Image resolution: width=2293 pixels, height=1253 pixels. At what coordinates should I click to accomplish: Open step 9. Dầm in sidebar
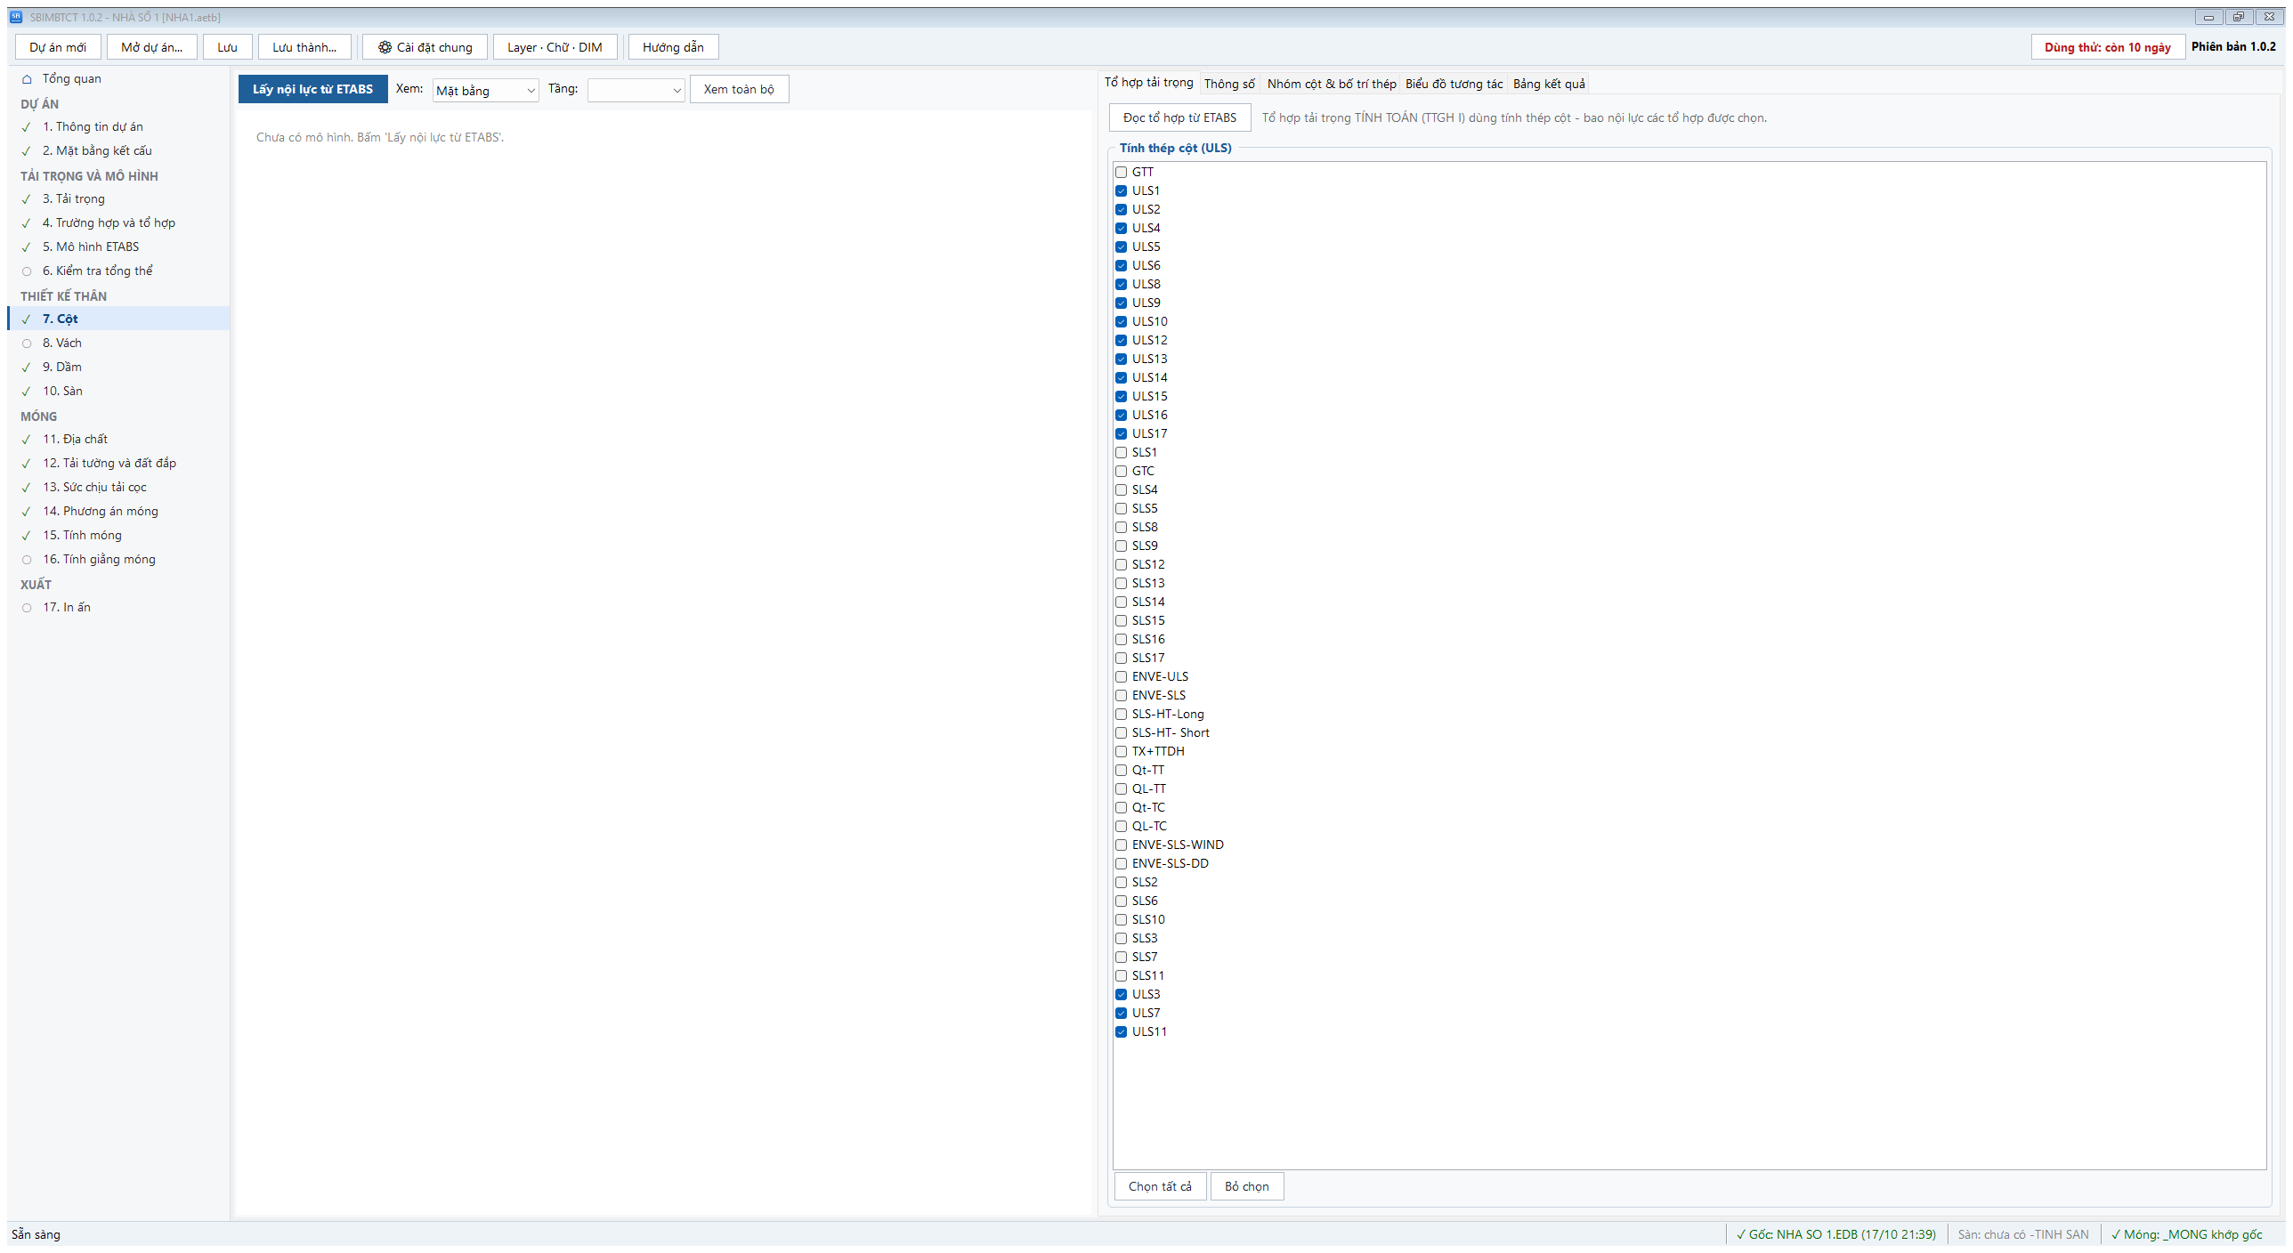tap(118, 368)
